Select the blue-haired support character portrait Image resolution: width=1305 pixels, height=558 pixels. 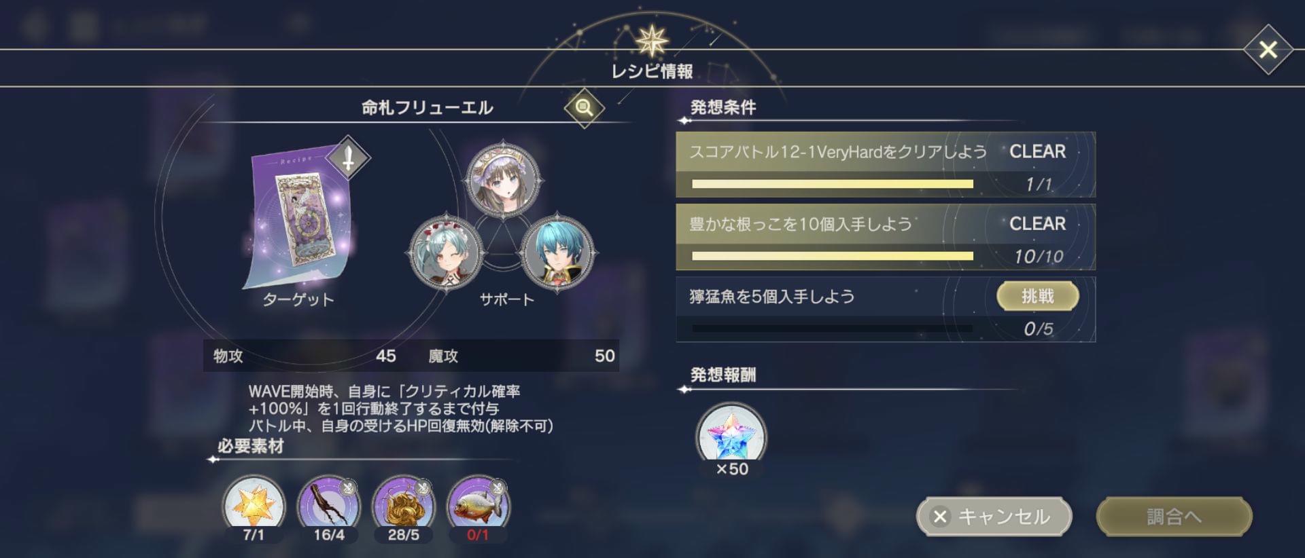point(557,253)
